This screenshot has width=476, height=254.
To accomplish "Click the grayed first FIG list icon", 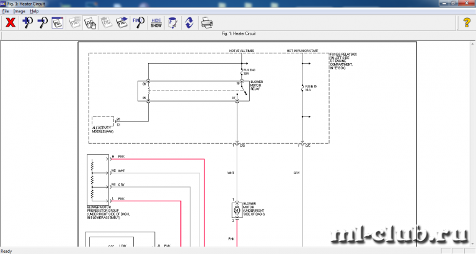I will click(74, 23).
